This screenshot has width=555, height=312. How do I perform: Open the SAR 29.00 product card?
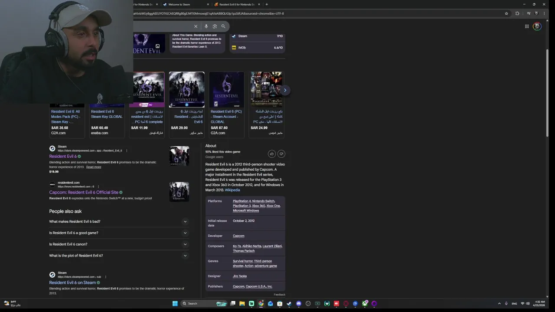186,104
